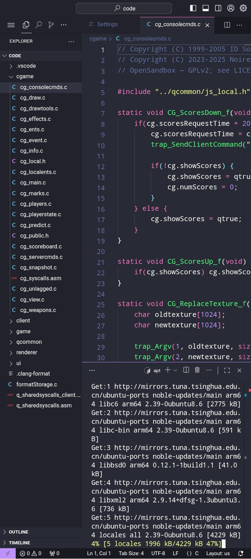Screen dimensions: 251x559
Task: Open the Source Control view icon
Action: (51, 25)
